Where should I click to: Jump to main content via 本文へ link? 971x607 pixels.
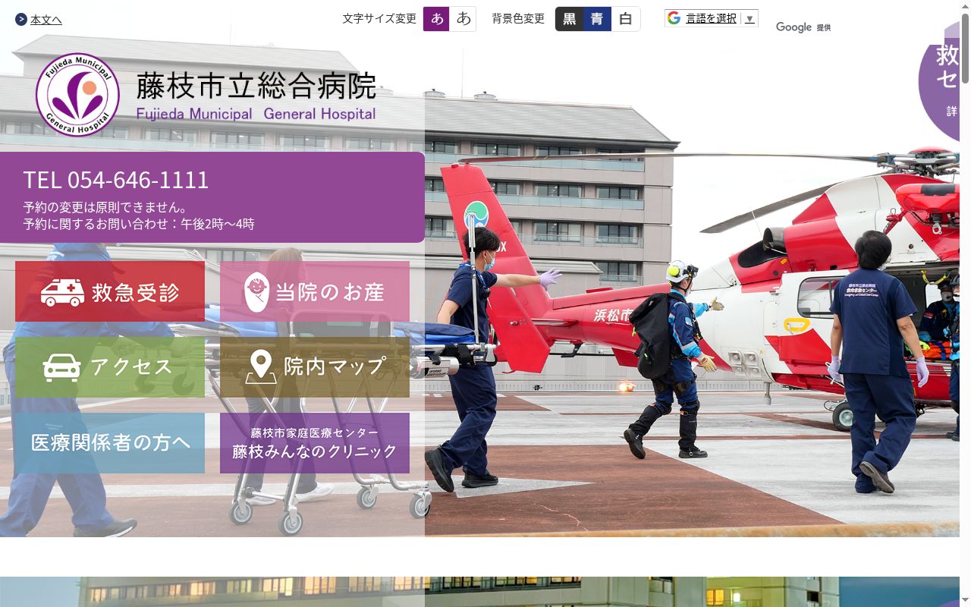pos(46,20)
